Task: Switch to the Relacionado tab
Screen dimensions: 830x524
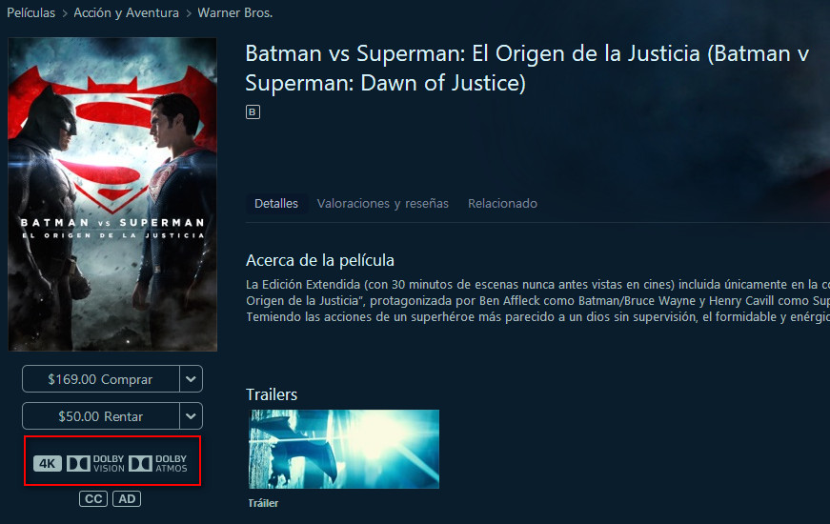Action: click(x=502, y=204)
